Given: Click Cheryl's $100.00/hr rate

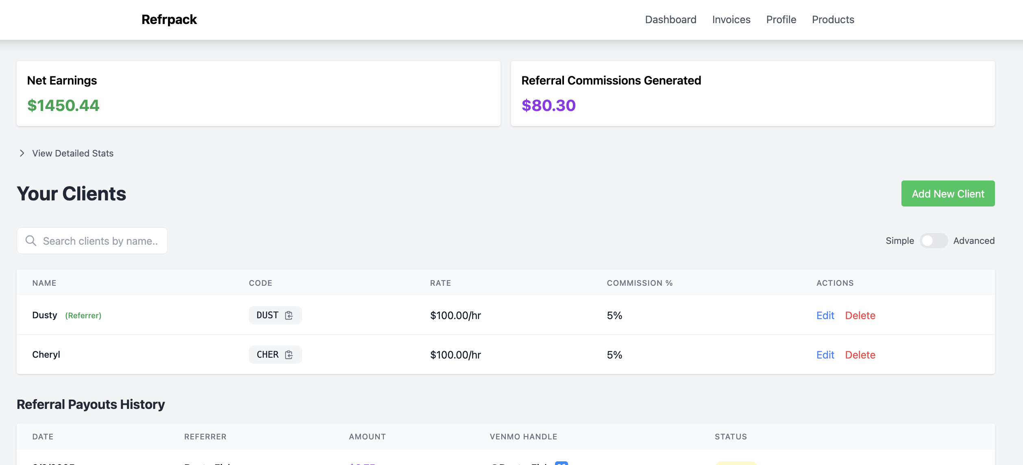Looking at the screenshot, I should coord(455,355).
